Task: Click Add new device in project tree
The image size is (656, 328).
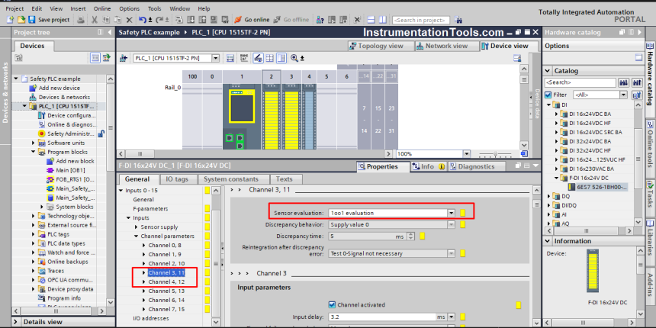Action: [x=59, y=88]
